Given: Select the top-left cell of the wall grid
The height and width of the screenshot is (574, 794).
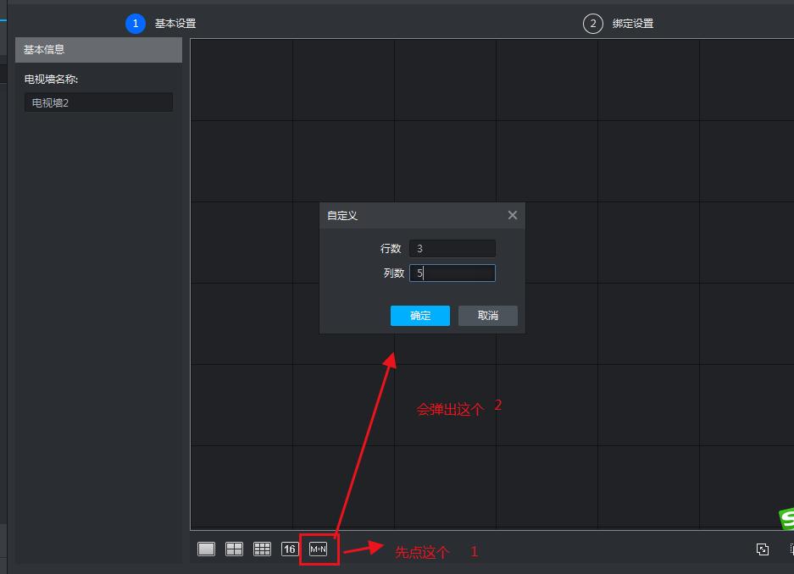Looking at the screenshot, I should (x=242, y=79).
